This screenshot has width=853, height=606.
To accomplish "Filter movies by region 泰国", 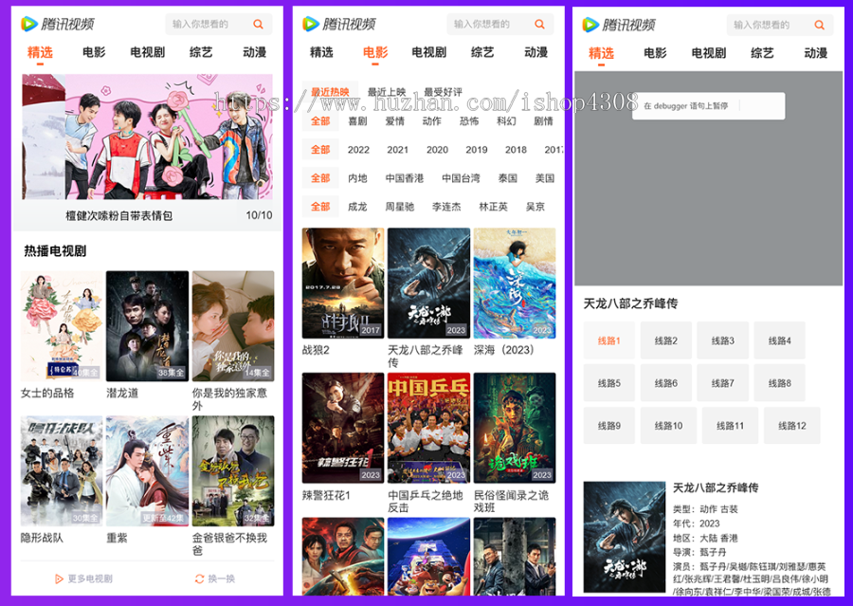I will pos(508,178).
